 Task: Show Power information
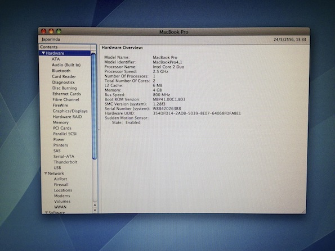(59, 140)
